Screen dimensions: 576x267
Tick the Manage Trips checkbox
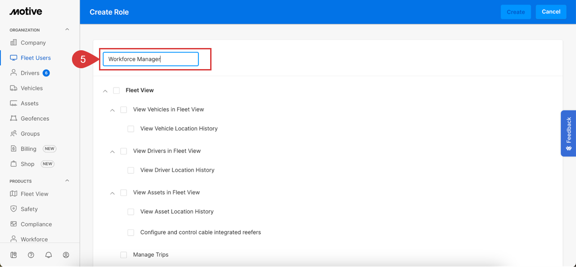point(124,255)
